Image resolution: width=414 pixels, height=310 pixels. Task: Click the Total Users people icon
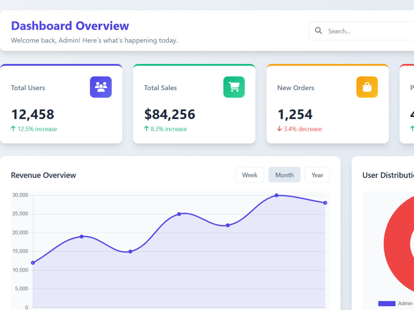pyautogui.click(x=101, y=87)
